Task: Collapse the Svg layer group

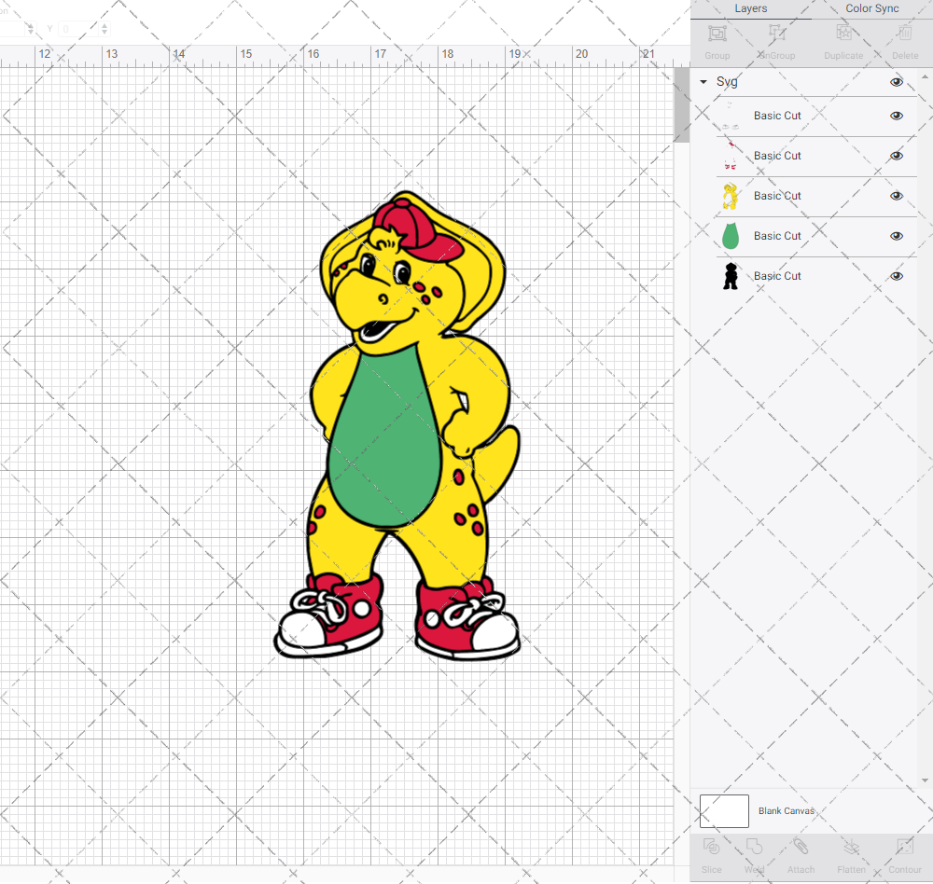Action: coord(703,82)
